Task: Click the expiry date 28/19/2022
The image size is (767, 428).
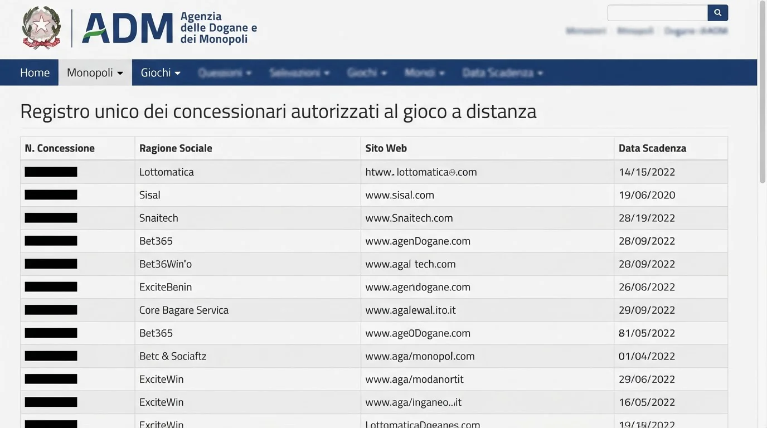Action: (647, 218)
